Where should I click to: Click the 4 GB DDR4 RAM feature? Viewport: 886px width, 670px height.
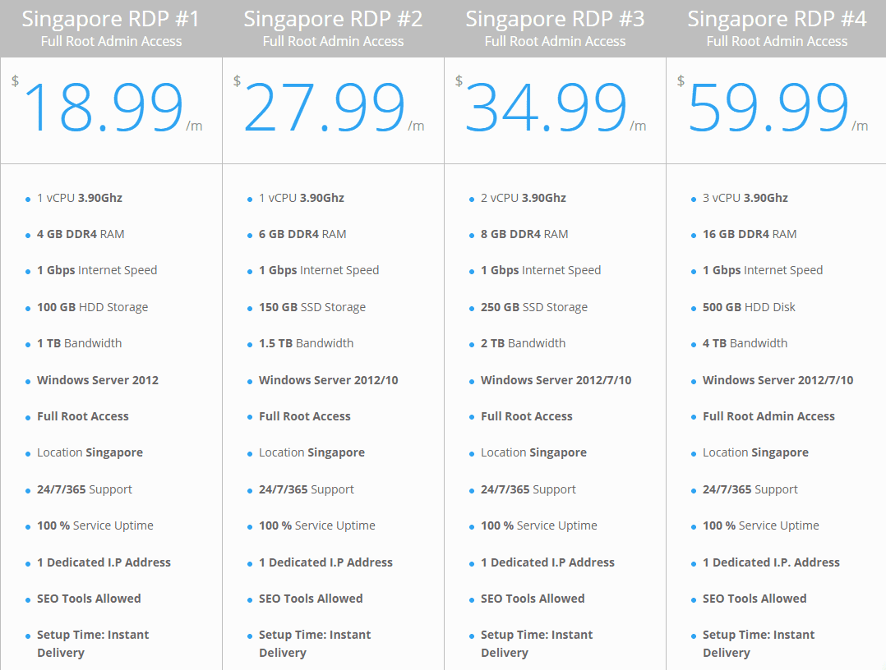click(x=81, y=234)
